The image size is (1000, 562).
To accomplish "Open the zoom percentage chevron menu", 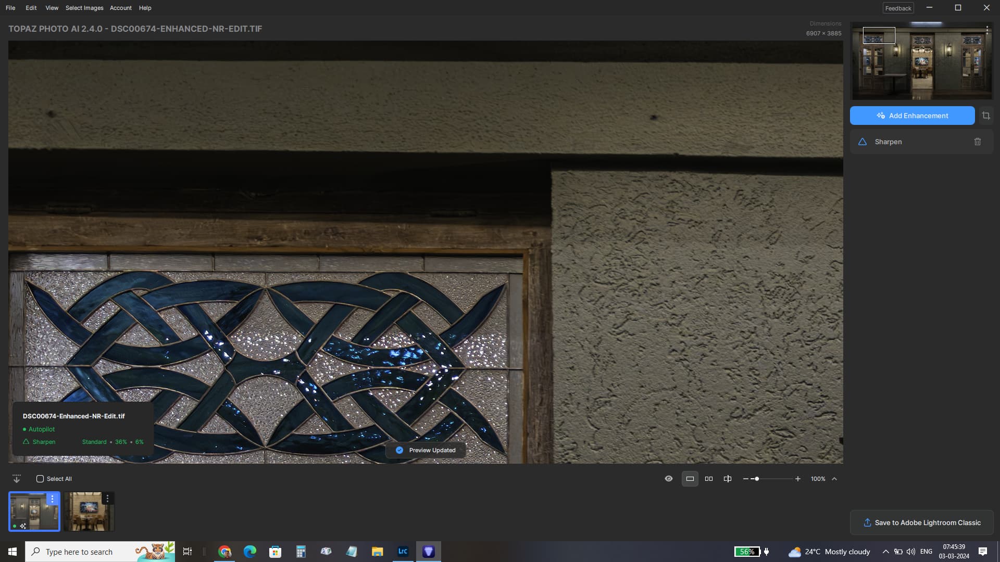I will [834, 479].
